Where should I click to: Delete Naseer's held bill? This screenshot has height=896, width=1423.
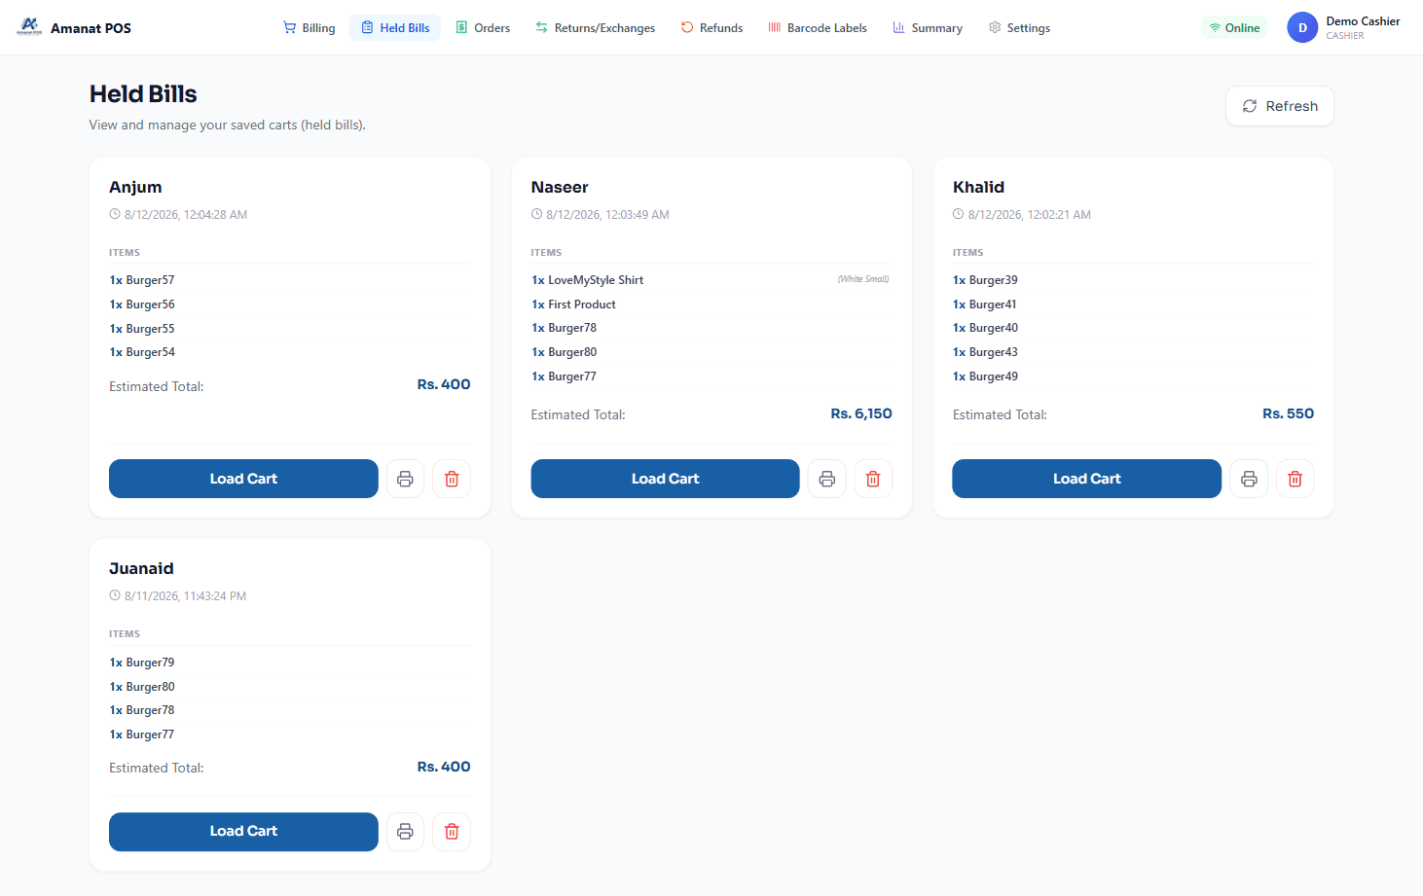click(x=873, y=479)
